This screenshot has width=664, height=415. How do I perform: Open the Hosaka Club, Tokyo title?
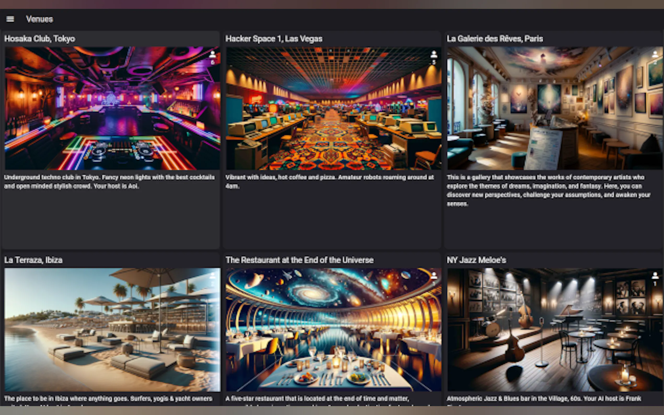coord(39,39)
